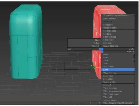Open Scale transform settings box icon
The height and width of the screenshot is (106, 139).
pyautogui.click(x=134, y=60)
